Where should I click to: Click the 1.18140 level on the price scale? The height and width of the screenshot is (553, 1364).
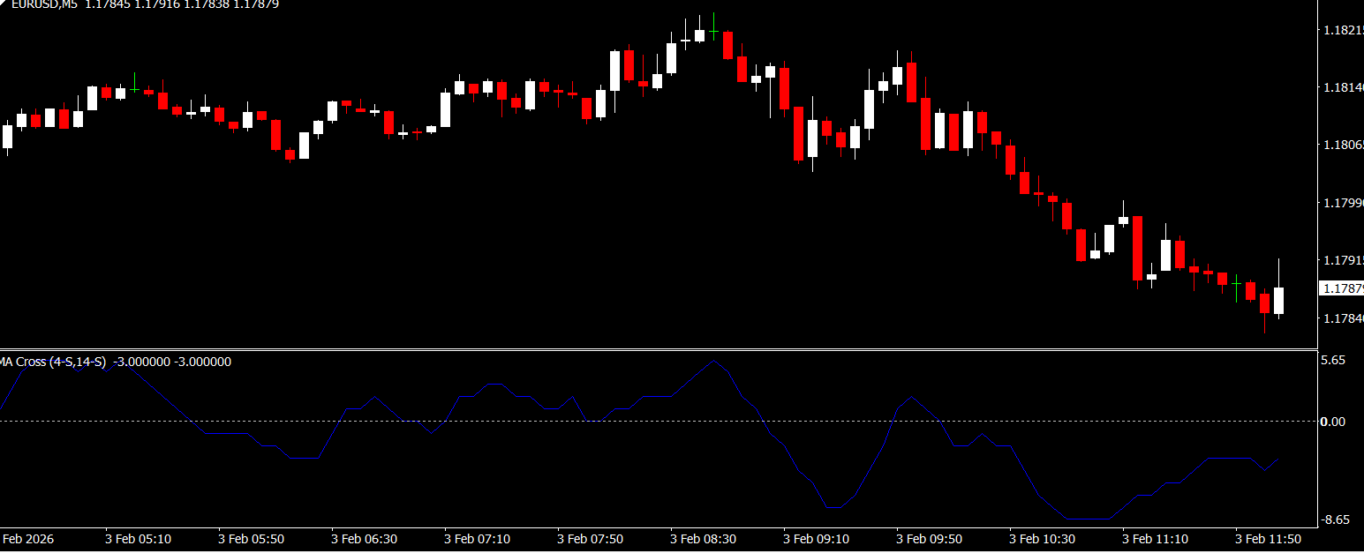(x=1342, y=87)
